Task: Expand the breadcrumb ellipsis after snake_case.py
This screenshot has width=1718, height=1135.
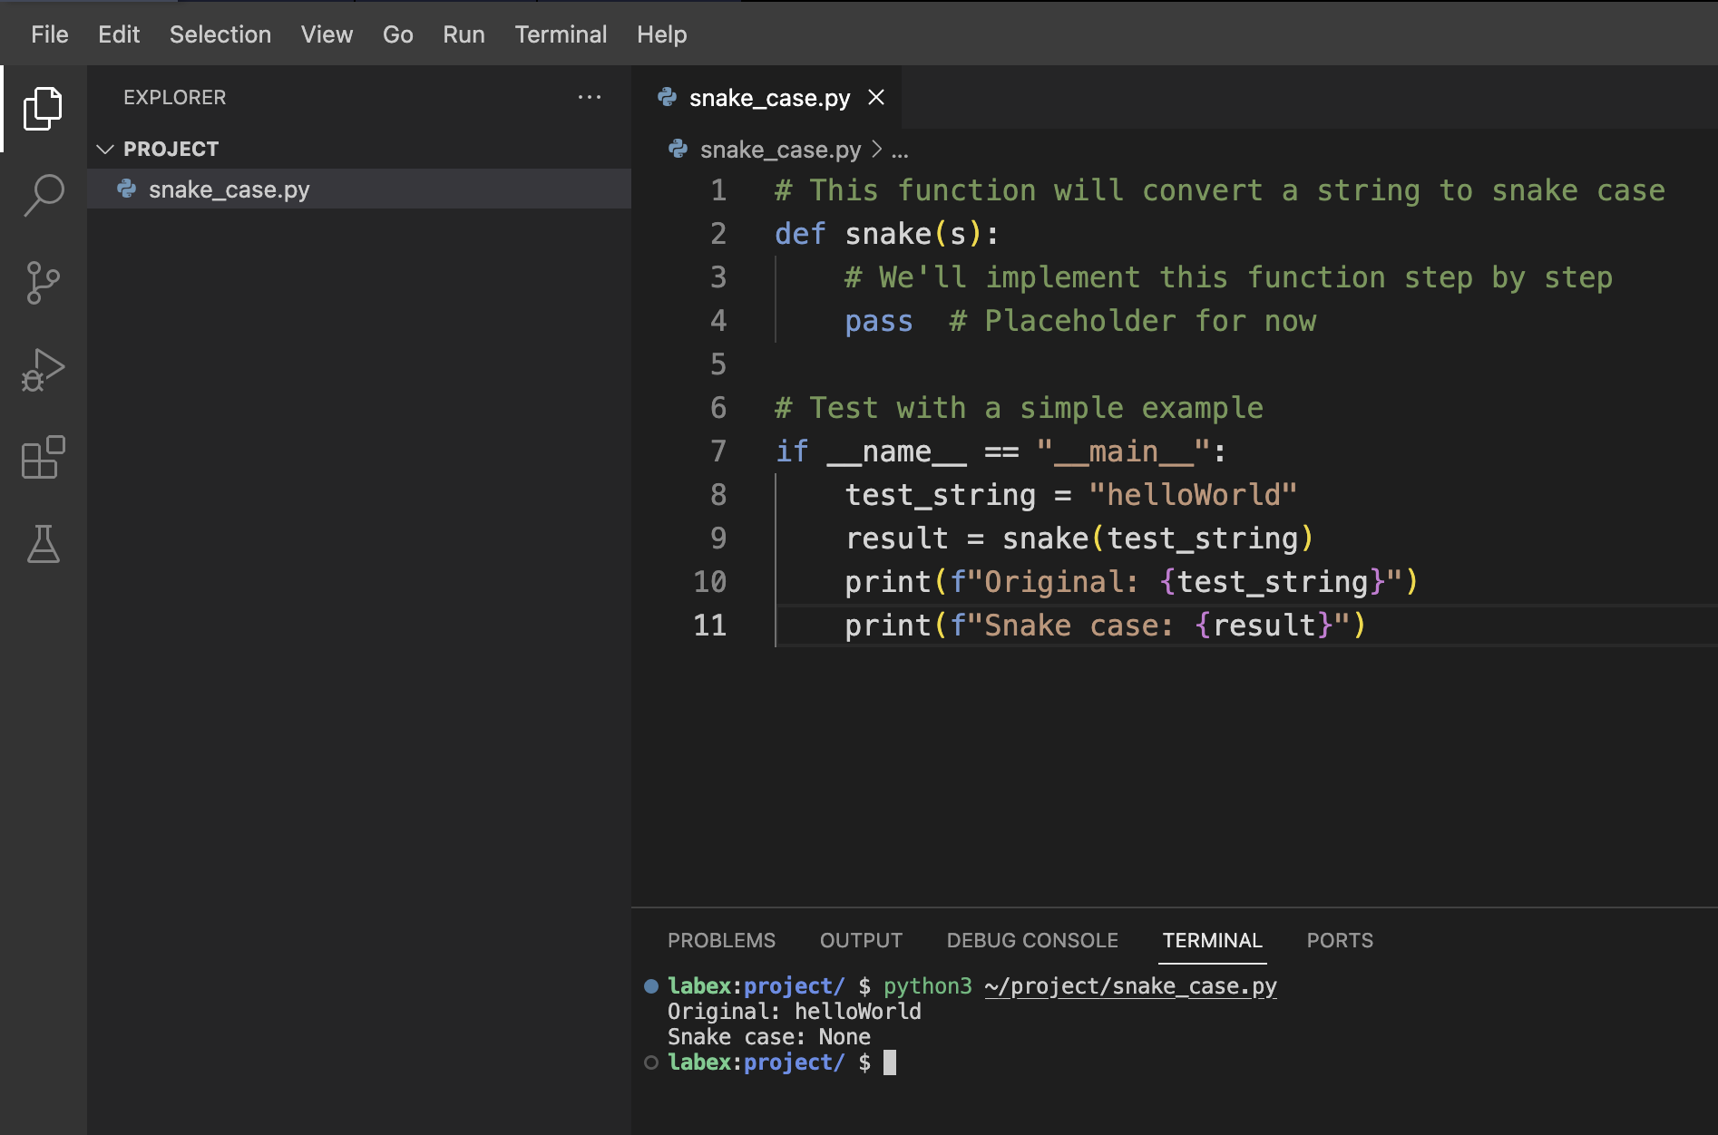Action: point(900,150)
